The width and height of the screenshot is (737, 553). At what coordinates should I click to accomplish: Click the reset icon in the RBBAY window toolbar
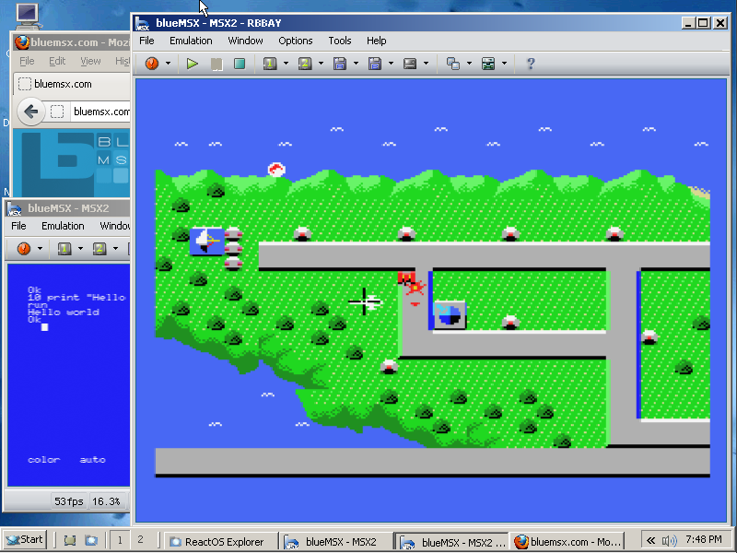[x=152, y=64]
